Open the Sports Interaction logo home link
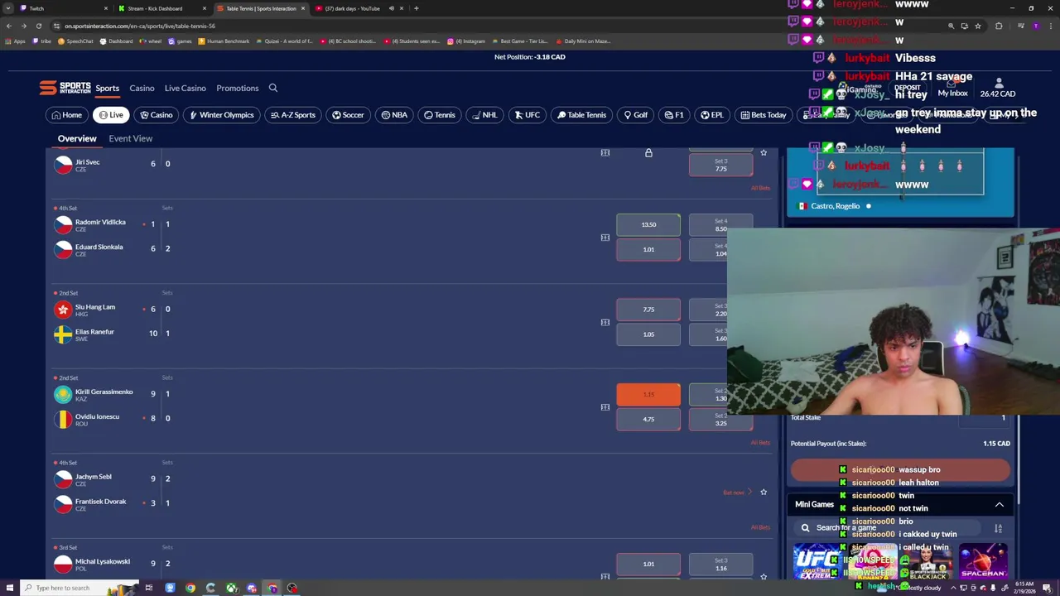 point(65,88)
